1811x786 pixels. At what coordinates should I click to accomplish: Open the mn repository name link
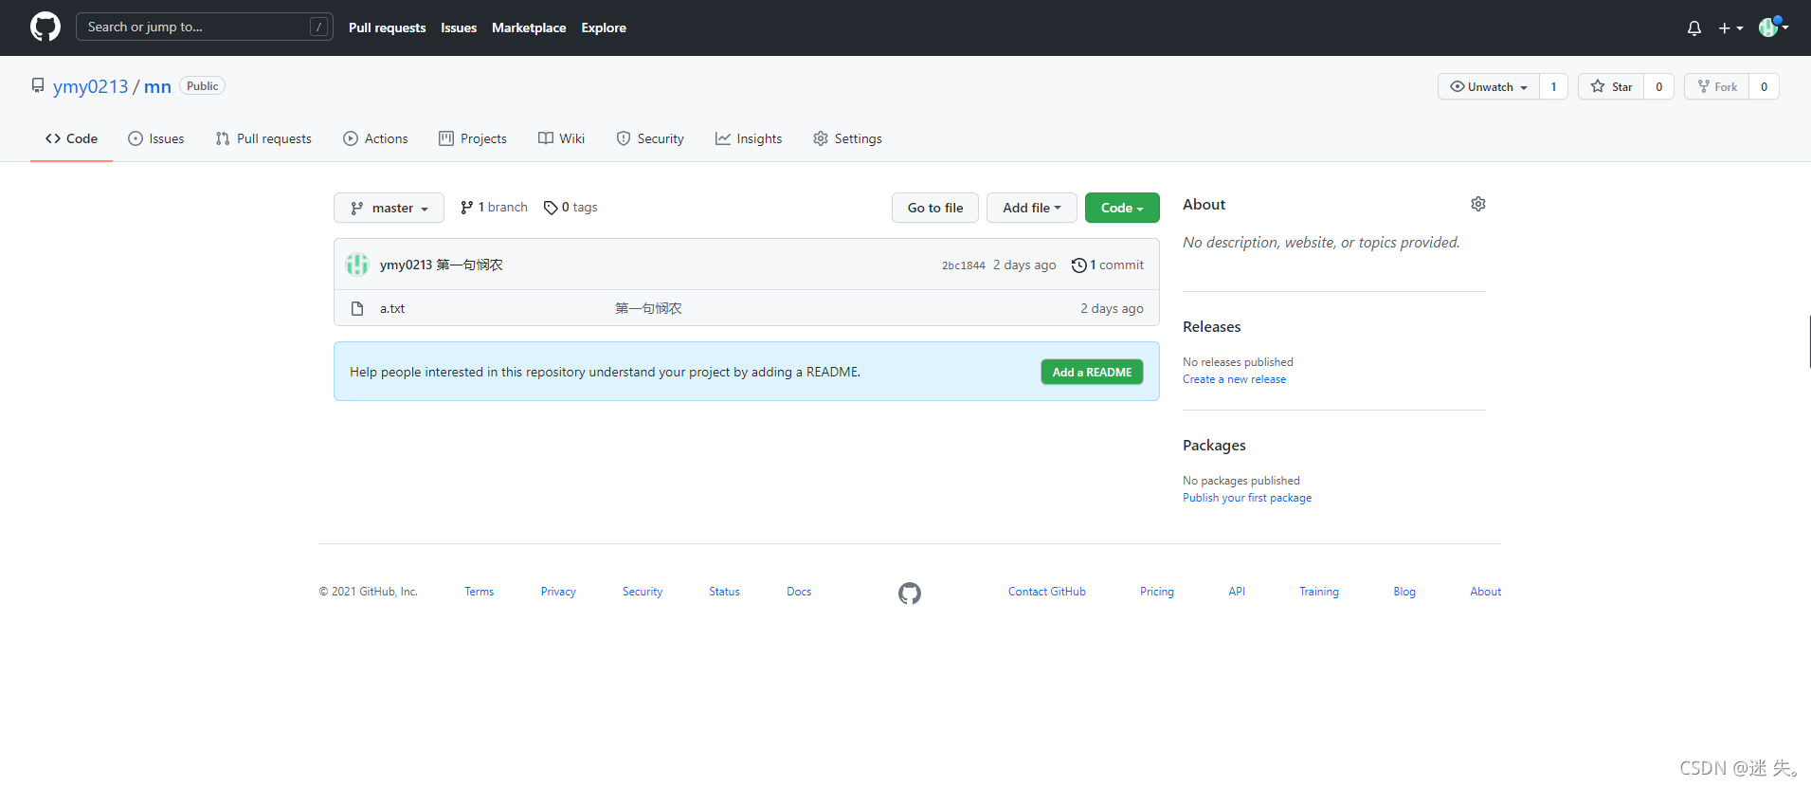(157, 86)
